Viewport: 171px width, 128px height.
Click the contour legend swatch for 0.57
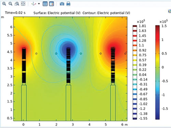[135, 60]
